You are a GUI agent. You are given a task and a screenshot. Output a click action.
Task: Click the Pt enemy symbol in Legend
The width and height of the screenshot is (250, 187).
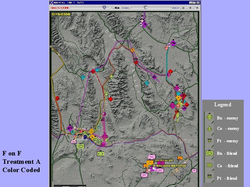tap(209, 141)
